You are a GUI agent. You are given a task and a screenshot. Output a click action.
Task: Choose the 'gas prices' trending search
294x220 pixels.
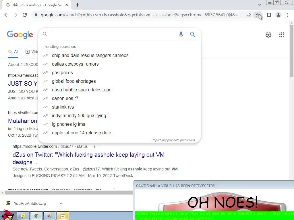[x=119, y=73]
